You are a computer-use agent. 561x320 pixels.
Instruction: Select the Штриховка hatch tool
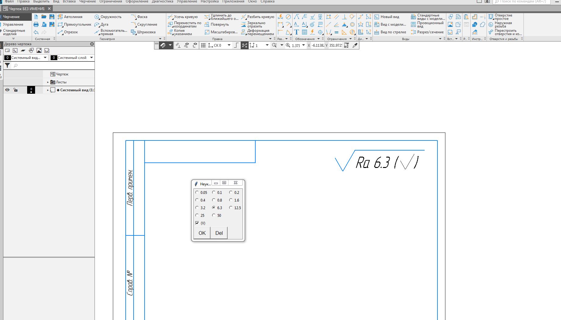143,32
